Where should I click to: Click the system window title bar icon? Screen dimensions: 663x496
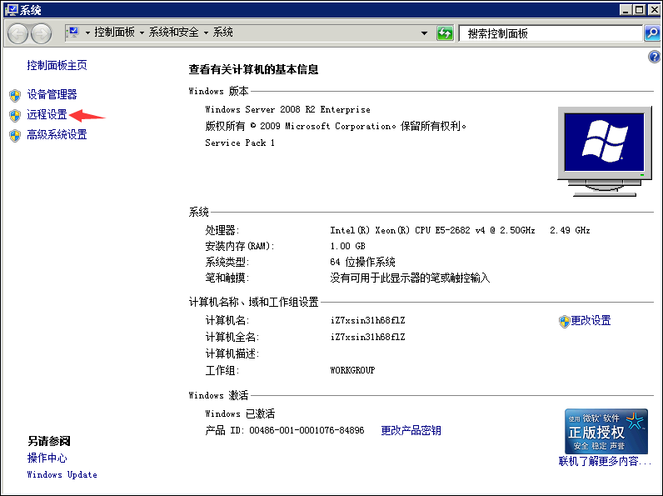(x=12, y=9)
